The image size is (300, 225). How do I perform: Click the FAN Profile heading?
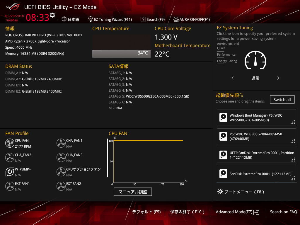click(x=17, y=133)
